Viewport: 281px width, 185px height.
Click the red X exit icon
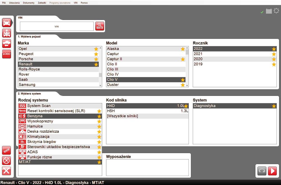coord(6,171)
